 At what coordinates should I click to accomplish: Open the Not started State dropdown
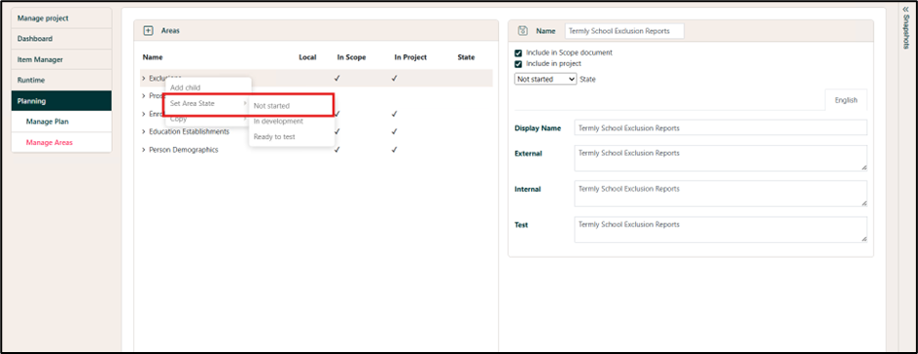point(546,79)
